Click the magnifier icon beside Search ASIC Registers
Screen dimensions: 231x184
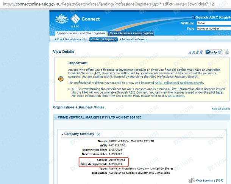(193, 17)
